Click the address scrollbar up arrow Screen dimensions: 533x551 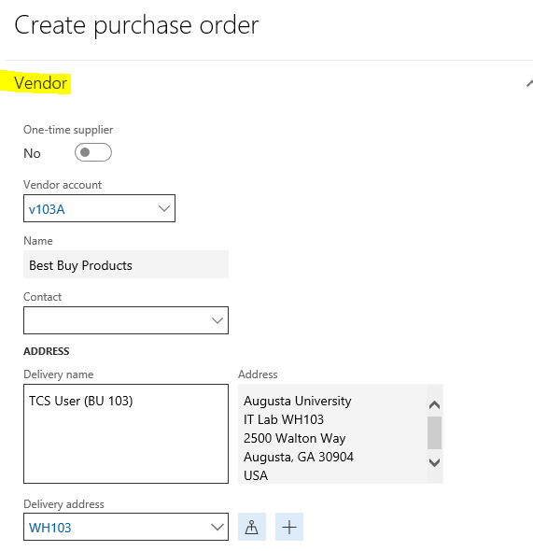(434, 405)
